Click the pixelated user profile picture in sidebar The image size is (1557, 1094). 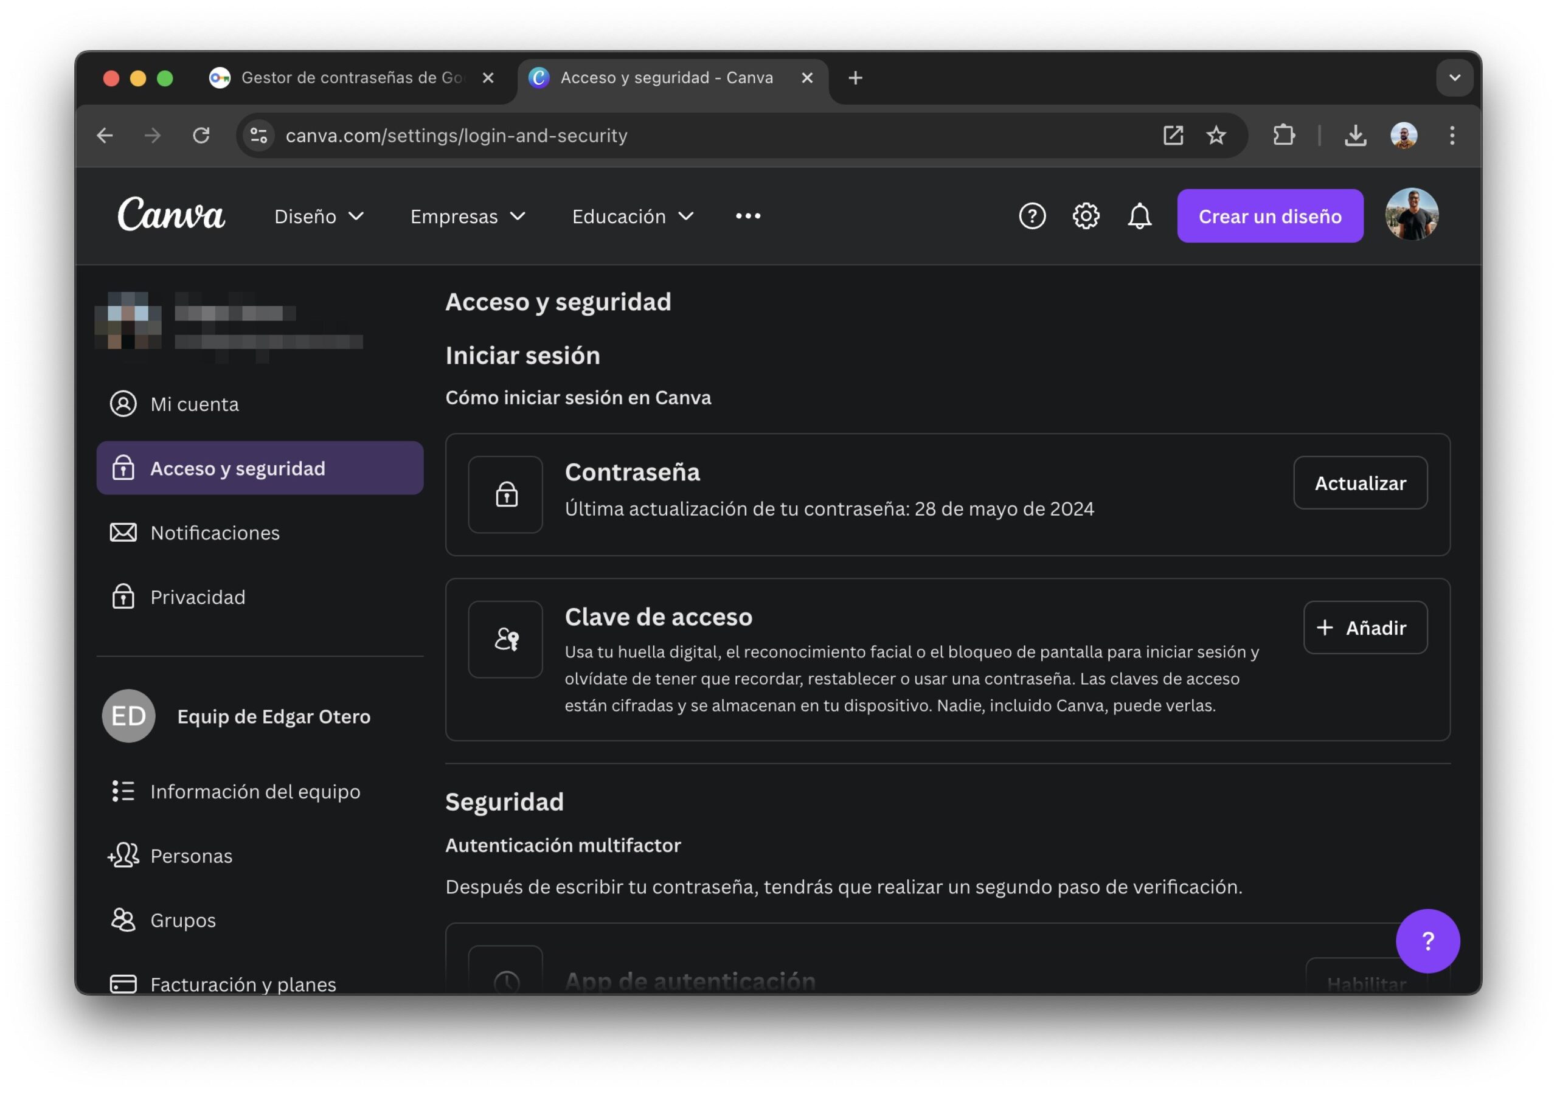128,321
